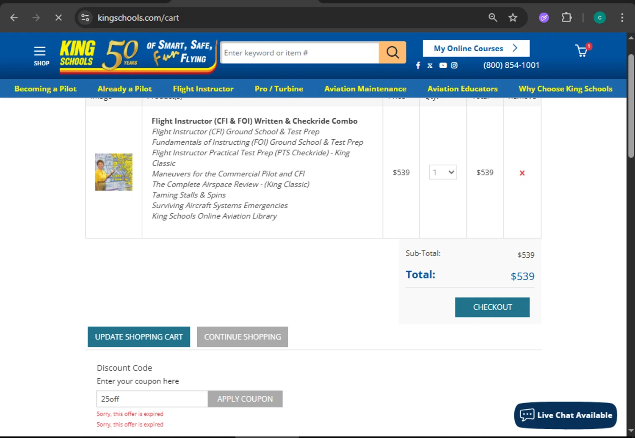The height and width of the screenshot is (438, 635).
Task: Click the zoom magnifier icon in address bar
Action: pyautogui.click(x=493, y=18)
